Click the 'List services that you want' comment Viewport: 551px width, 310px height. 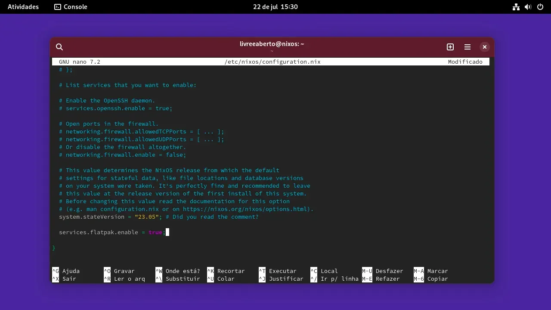pos(128,85)
